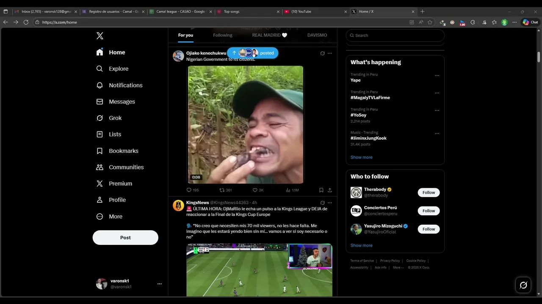Switch to the DAVISMO tab

click(317, 35)
